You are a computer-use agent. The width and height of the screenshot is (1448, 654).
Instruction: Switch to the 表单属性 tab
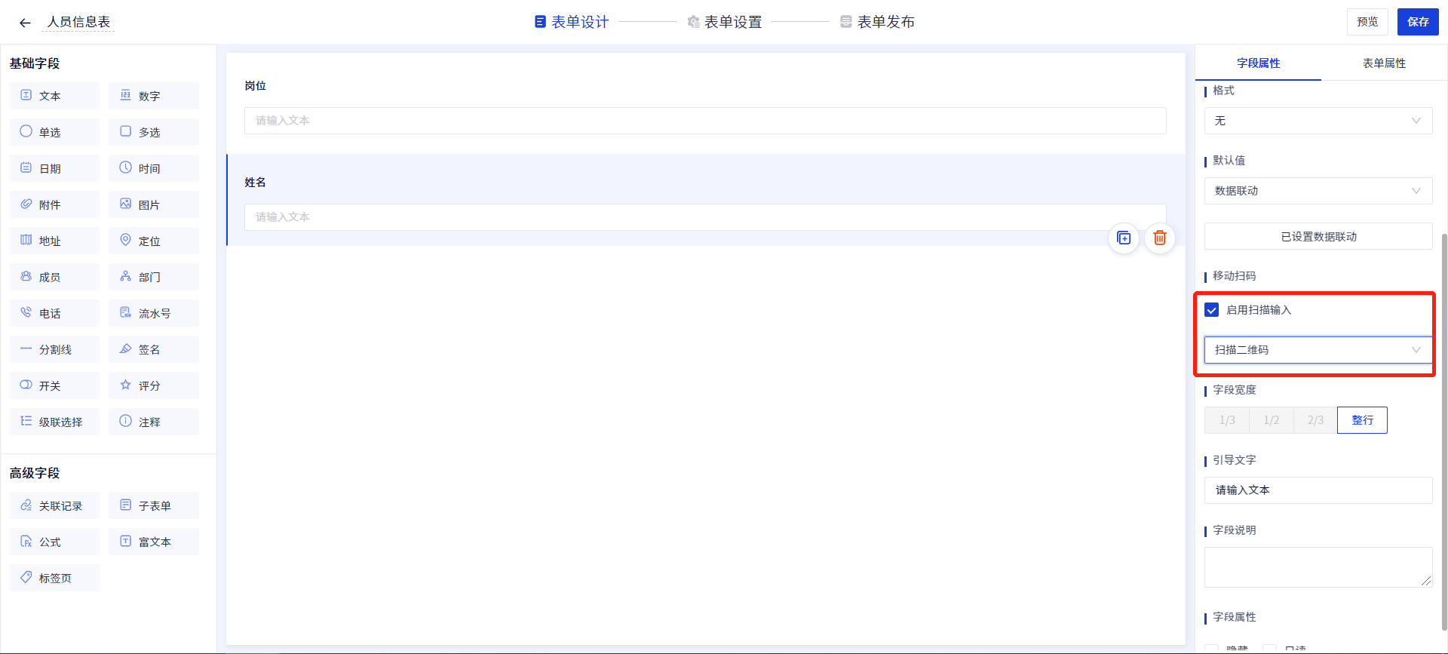(x=1384, y=63)
